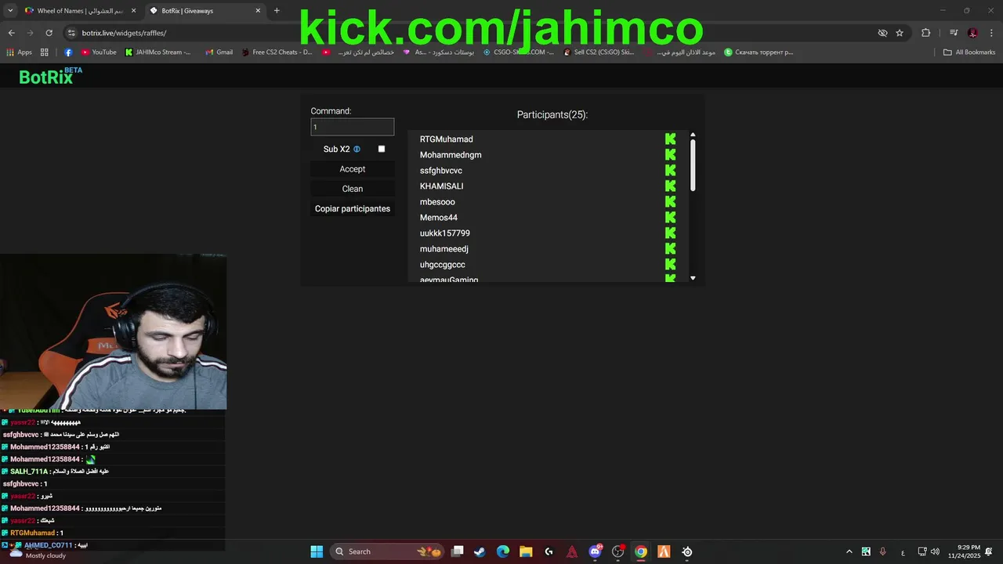Click the taskbar Search box
Screen dimensions: 1003x564
tap(386, 551)
